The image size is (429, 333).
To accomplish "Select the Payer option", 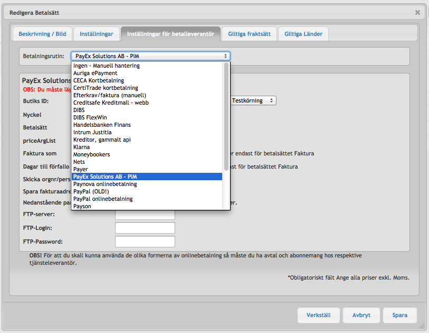I will click(x=147, y=169).
